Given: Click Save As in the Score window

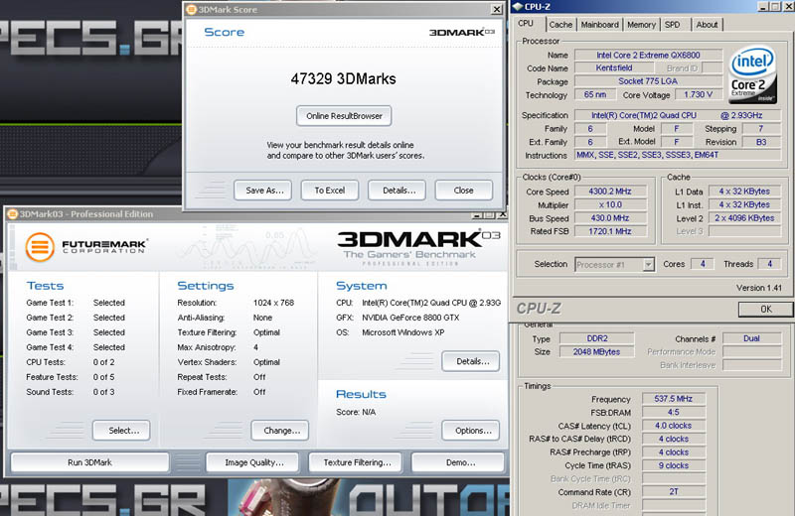Looking at the screenshot, I should 264,191.
